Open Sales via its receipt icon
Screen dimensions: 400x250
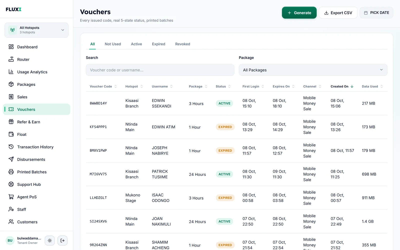[x=11, y=97]
